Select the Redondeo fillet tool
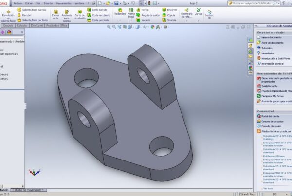The image size is (292, 196). [x=120, y=11]
